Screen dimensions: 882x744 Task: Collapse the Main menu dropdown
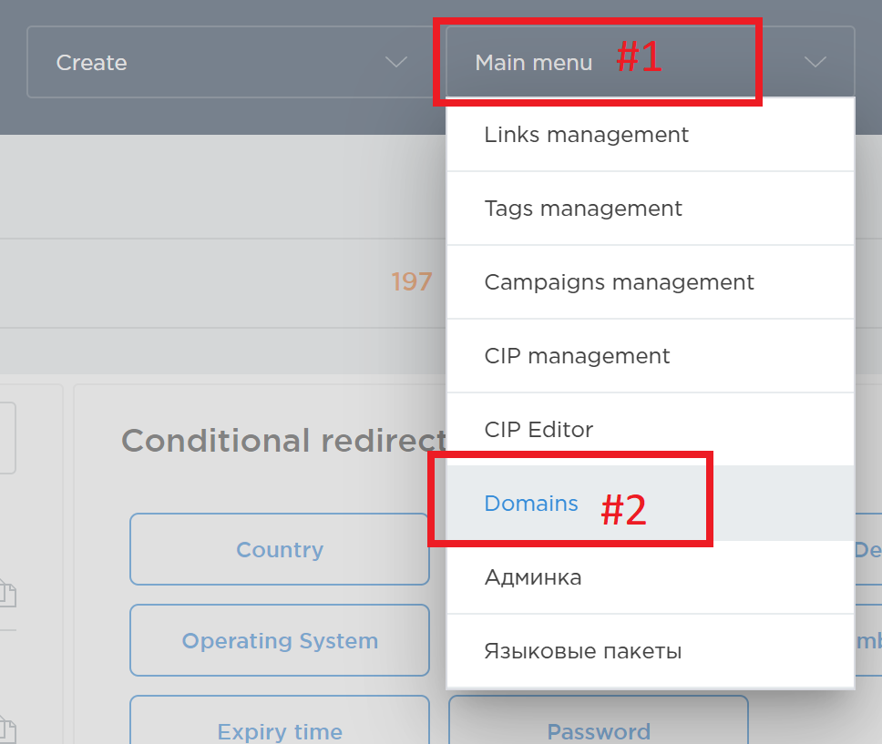[x=651, y=62]
